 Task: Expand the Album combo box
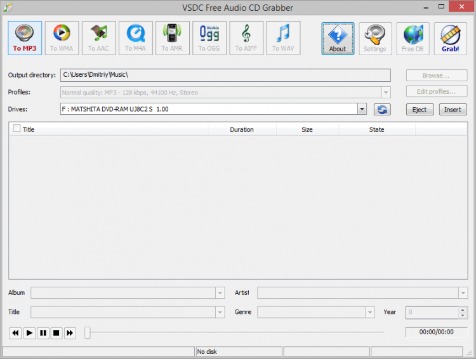(220, 293)
